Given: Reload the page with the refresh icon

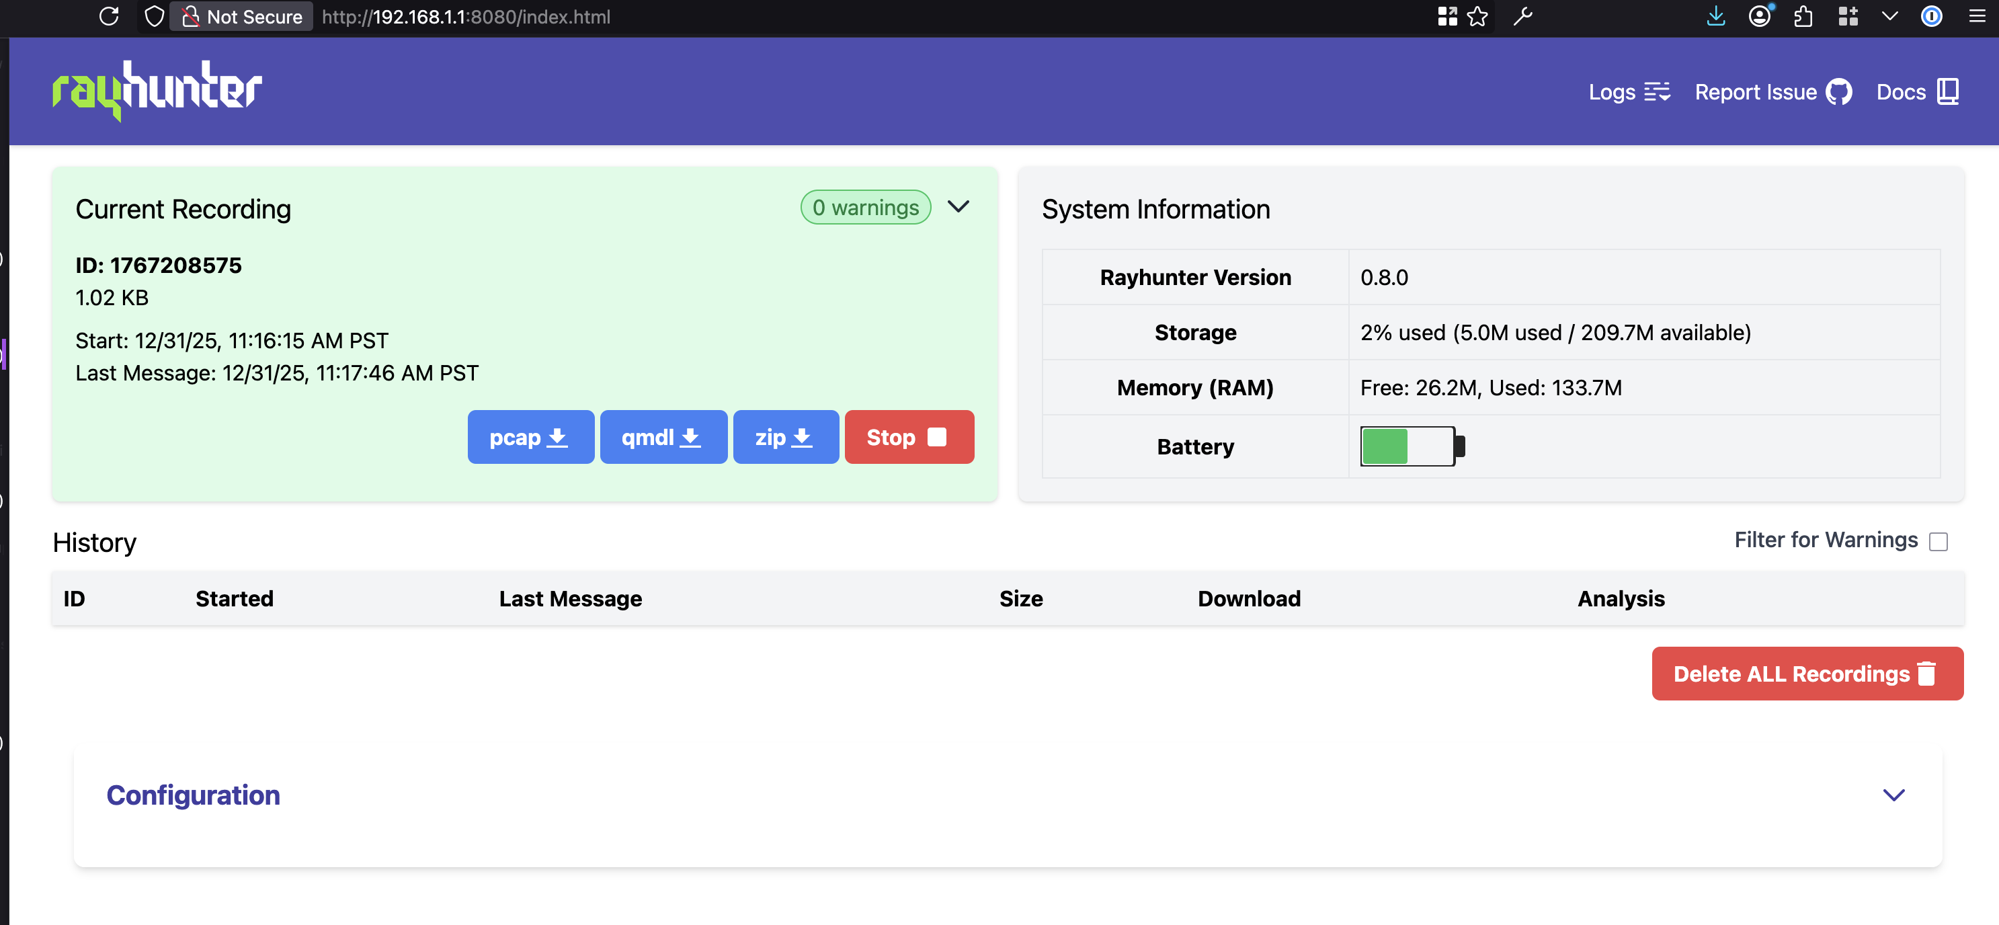Looking at the screenshot, I should (x=110, y=16).
